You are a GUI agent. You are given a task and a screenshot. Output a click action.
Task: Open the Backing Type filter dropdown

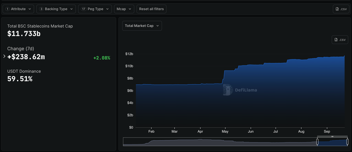tap(56, 9)
